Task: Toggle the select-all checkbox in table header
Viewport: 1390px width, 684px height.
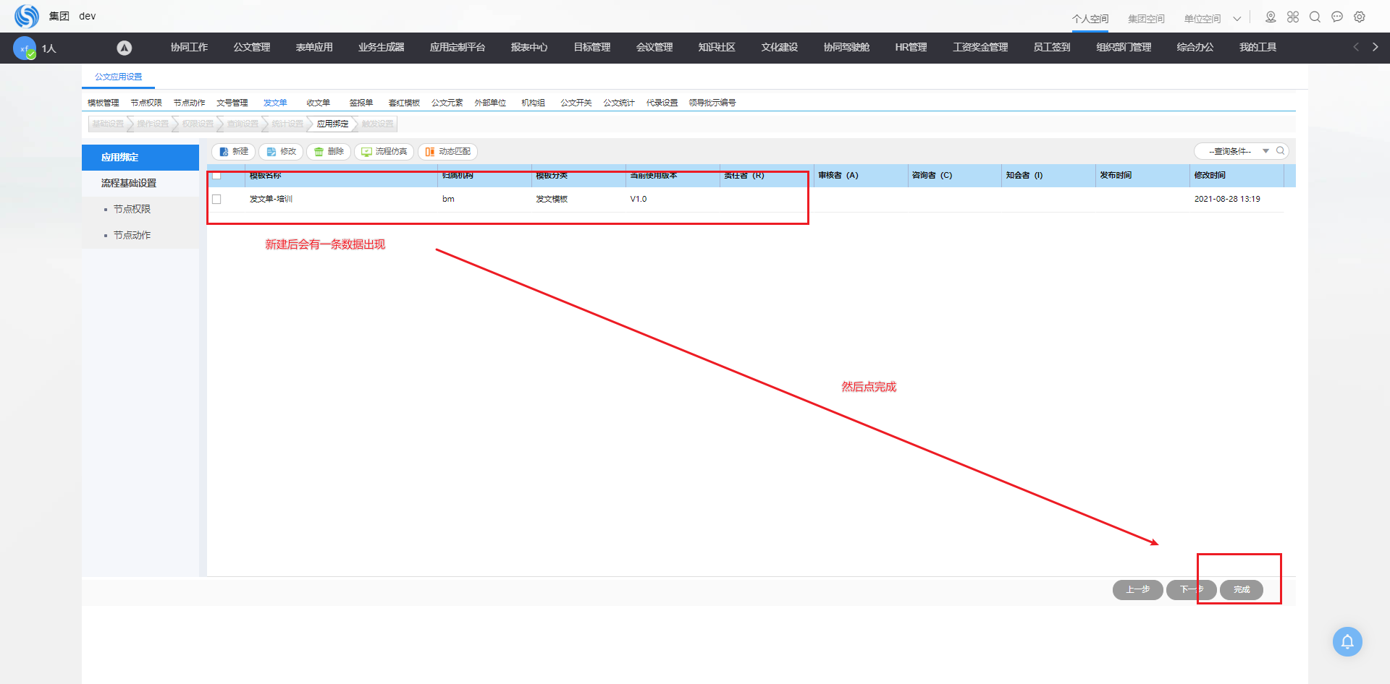Action: click(x=216, y=176)
